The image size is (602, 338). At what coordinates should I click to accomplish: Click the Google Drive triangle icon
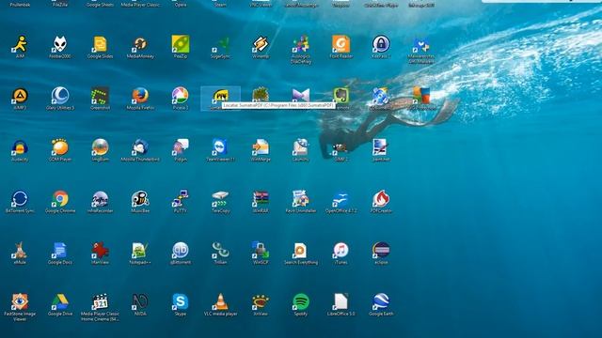coord(60,302)
